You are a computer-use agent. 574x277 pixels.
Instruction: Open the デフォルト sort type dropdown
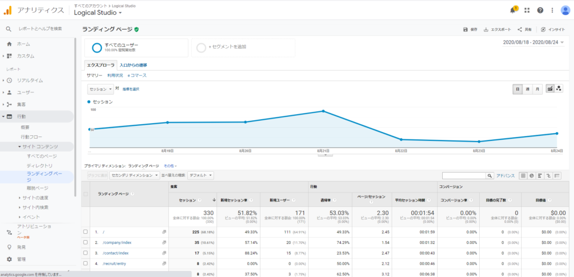(x=200, y=175)
